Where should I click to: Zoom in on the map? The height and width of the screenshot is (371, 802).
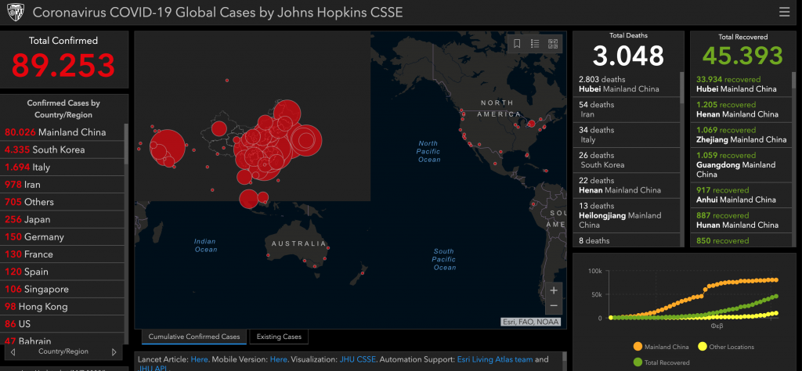(x=554, y=290)
